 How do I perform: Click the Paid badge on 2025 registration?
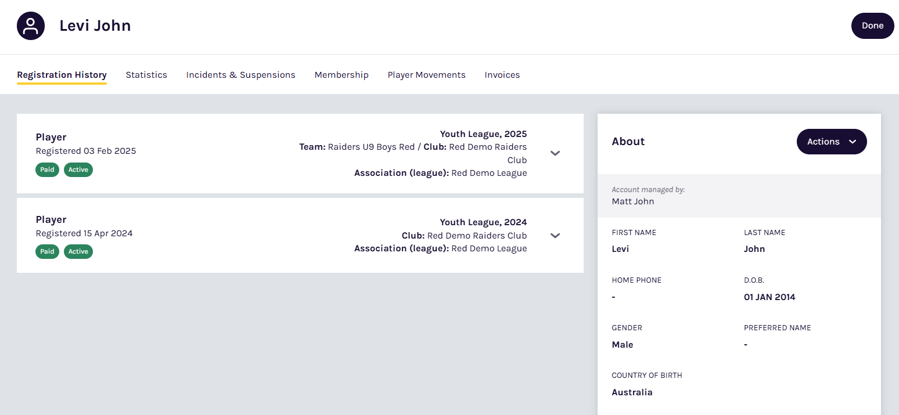(x=47, y=169)
